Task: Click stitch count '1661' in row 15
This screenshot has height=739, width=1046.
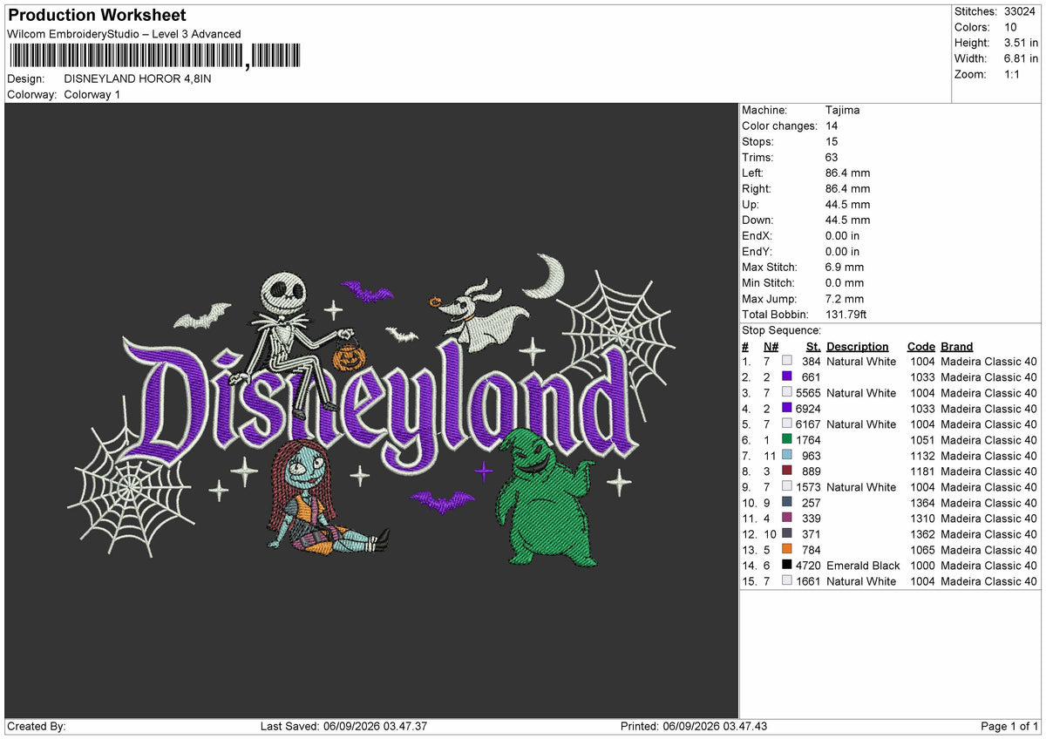Action: tap(808, 581)
